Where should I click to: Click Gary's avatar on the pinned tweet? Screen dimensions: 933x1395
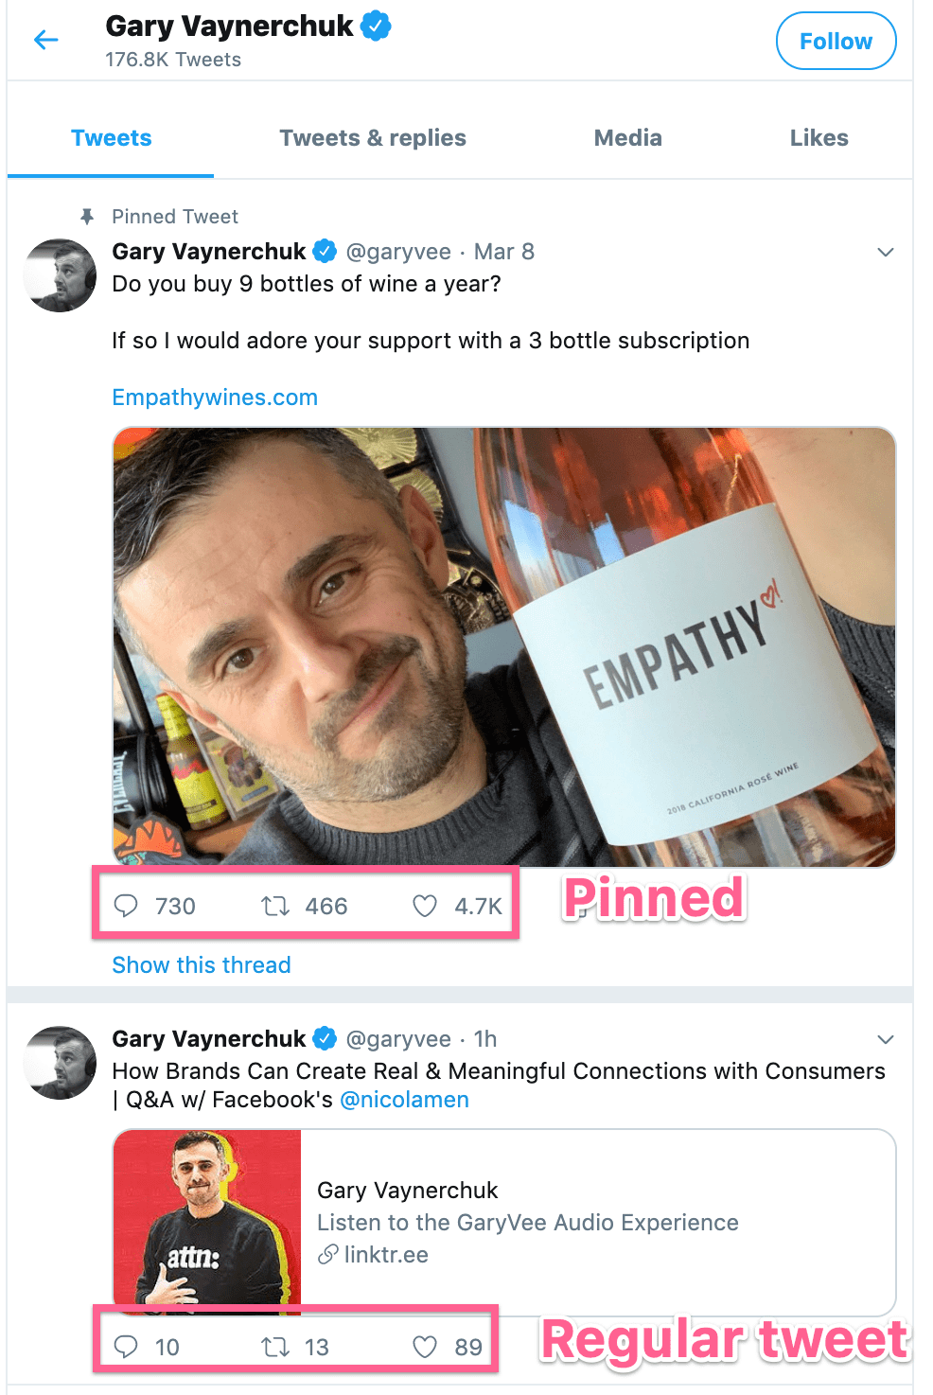[60, 275]
